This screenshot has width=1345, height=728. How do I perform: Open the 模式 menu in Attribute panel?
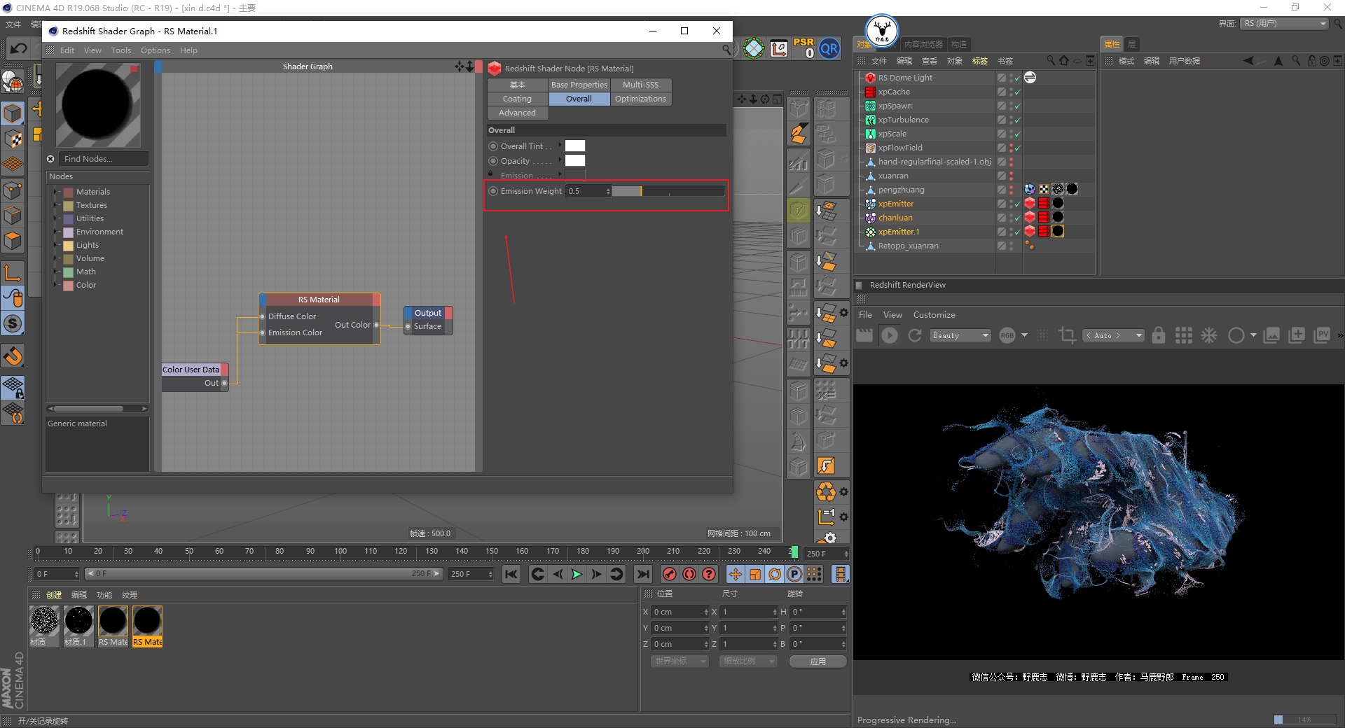click(x=1126, y=61)
